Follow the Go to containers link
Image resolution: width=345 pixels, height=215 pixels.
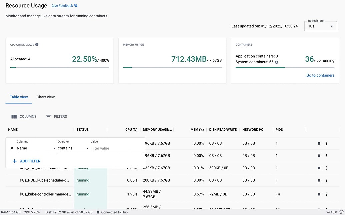[x=320, y=75]
